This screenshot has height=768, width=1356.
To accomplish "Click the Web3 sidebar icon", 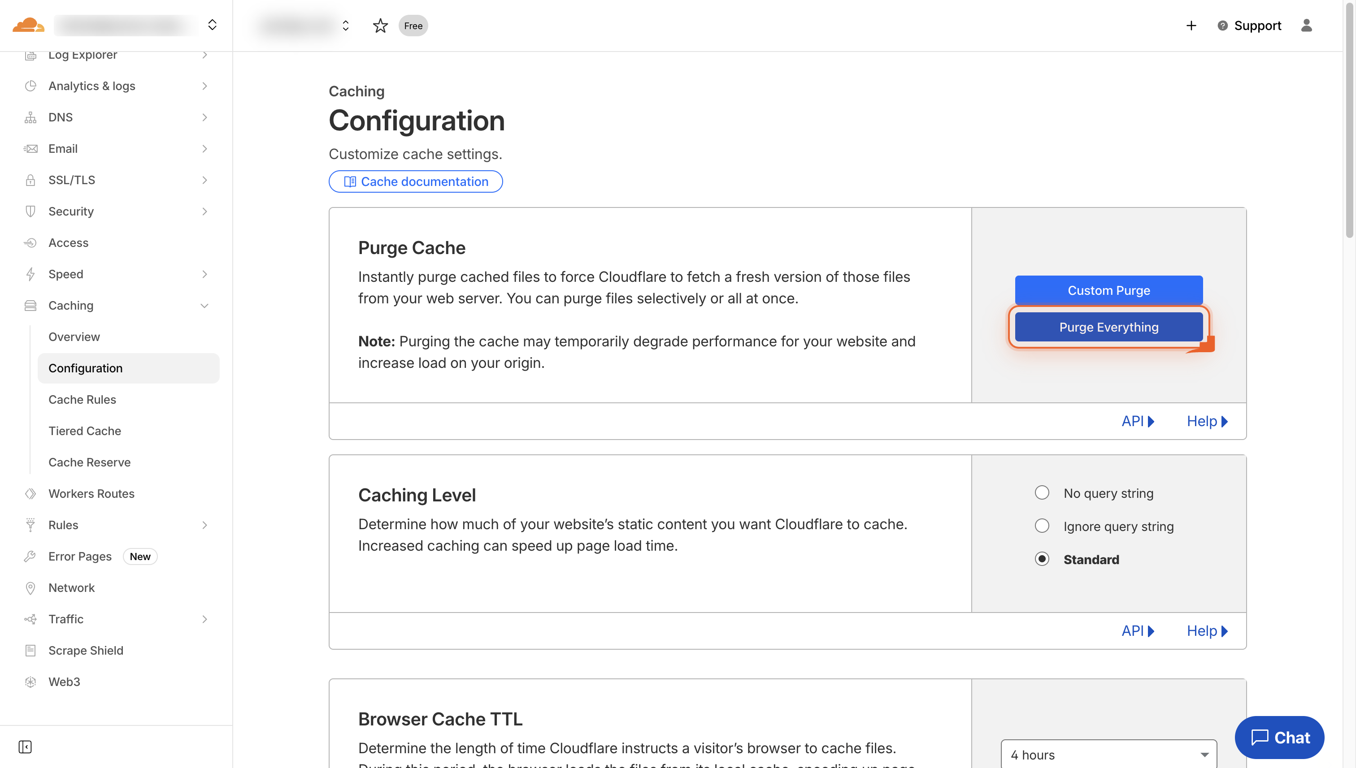I will click(30, 682).
